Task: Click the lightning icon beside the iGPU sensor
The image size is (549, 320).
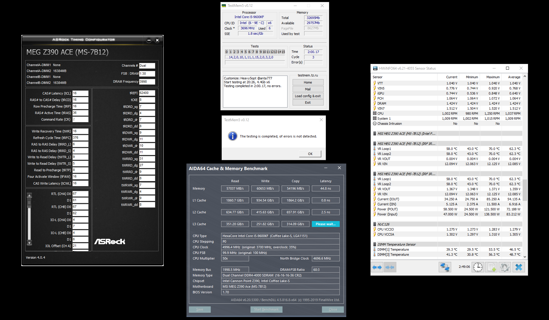Action: click(375, 93)
